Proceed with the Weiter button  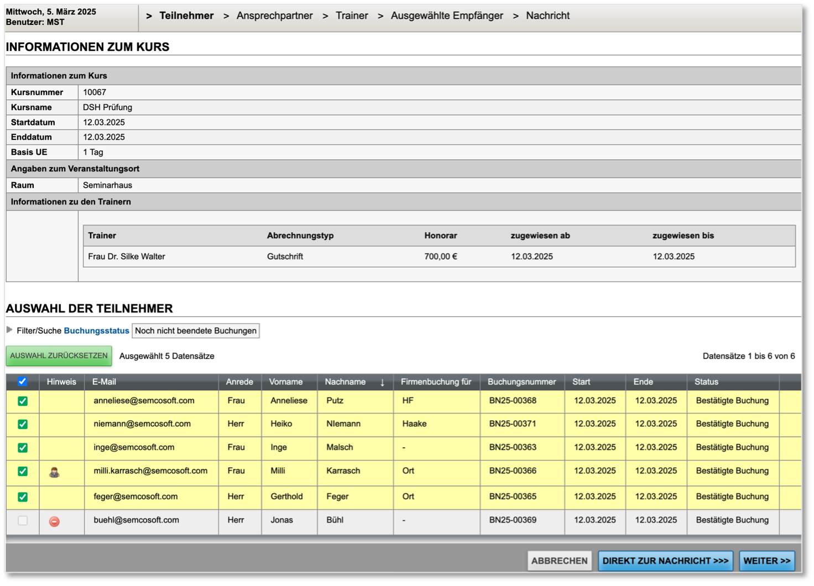pos(766,561)
